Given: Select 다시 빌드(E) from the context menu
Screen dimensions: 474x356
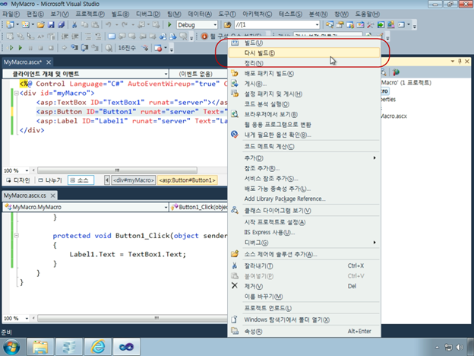Looking at the screenshot, I should [x=304, y=53].
